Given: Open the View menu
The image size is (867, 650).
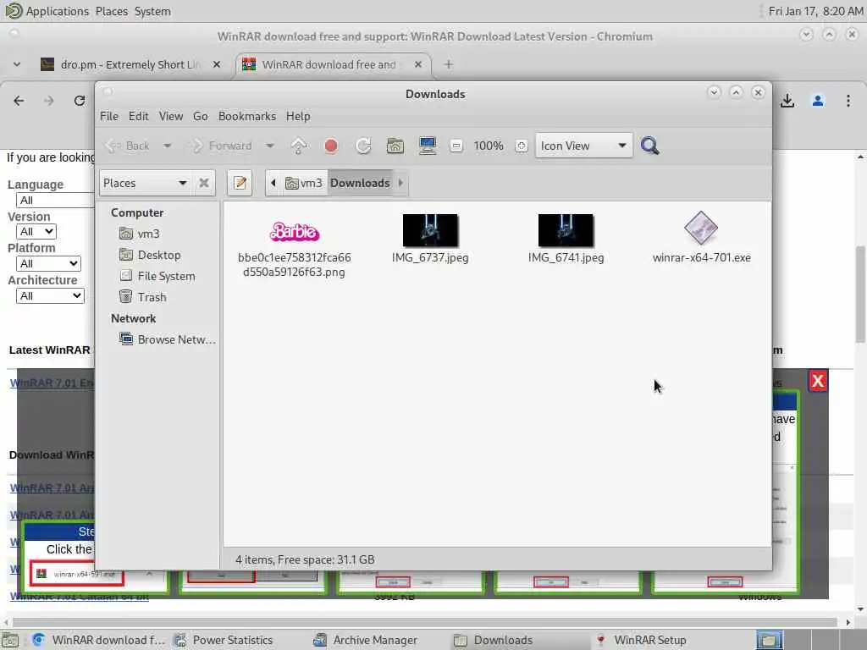Looking at the screenshot, I should 171,116.
